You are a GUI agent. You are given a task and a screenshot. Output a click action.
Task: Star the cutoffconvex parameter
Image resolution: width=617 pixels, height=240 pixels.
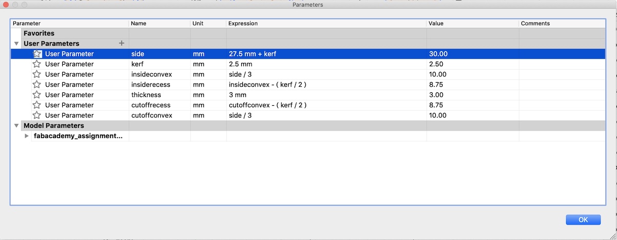(x=37, y=115)
